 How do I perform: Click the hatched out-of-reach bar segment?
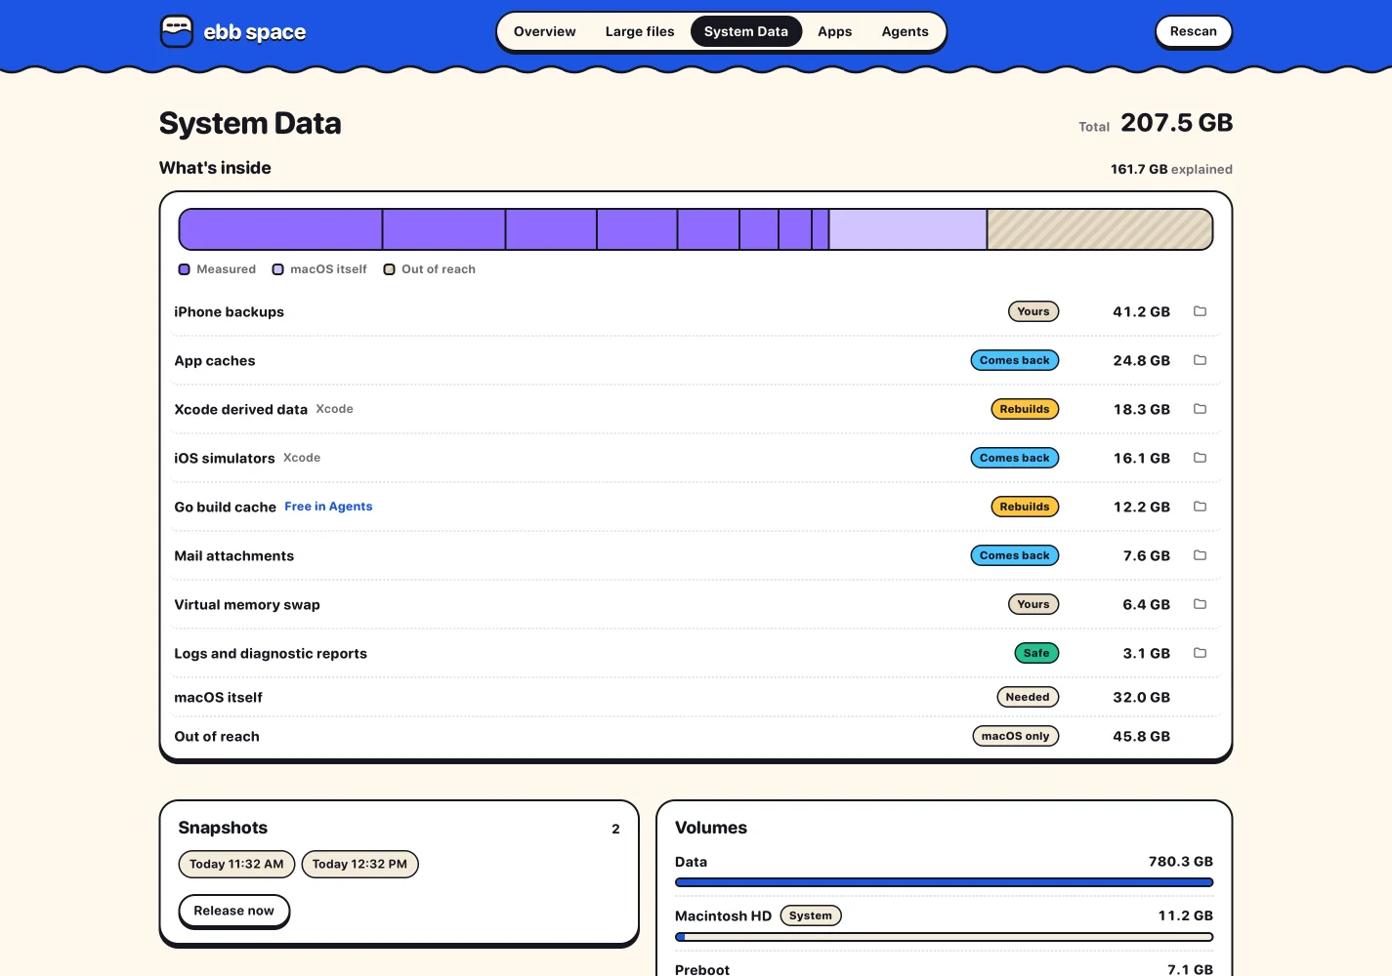[x=1100, y=229]
